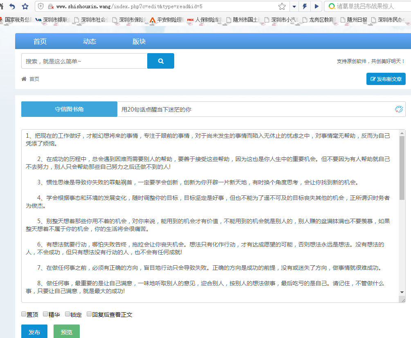Open 平安财险理赔 bookmark
Image resolution: width=411 pixels, height=338 pixels.
pyautogui.click(x=167, y=20)
